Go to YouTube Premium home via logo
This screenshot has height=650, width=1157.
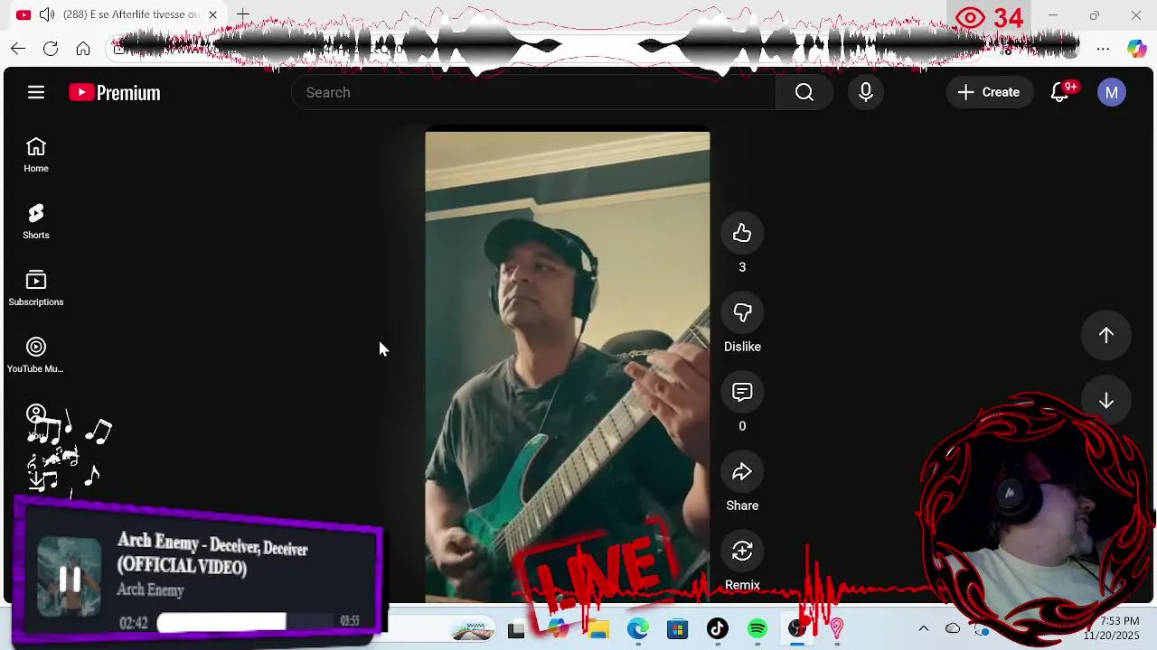115,92
